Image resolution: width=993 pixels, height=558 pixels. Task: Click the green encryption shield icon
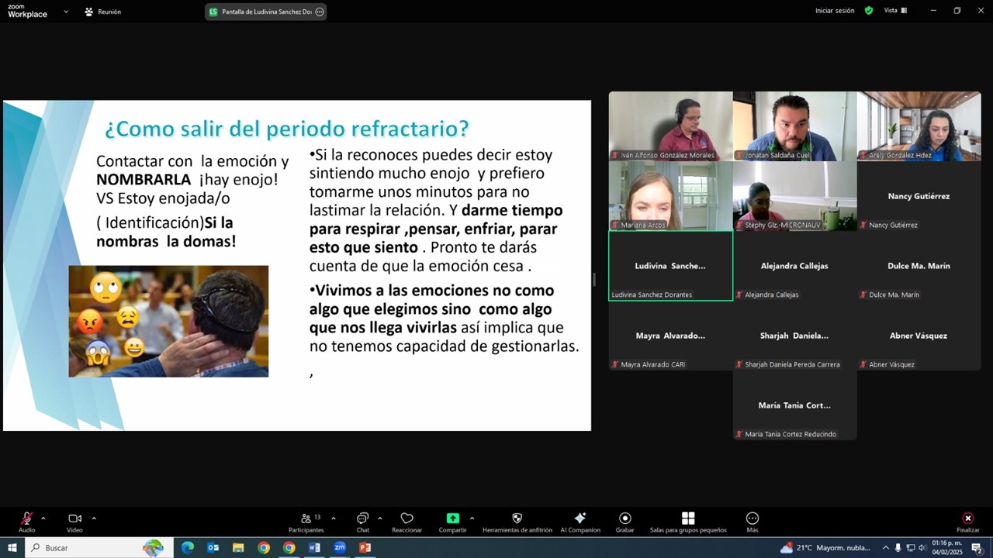click(869, 11)
